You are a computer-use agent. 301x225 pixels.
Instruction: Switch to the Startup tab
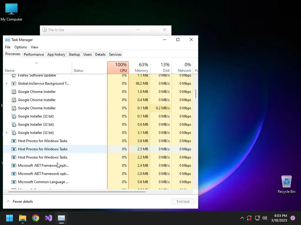[x=74, y=54]
